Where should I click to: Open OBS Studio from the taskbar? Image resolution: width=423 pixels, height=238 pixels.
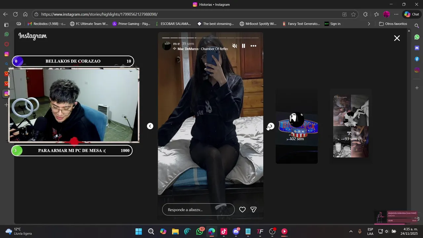point(272,231)
